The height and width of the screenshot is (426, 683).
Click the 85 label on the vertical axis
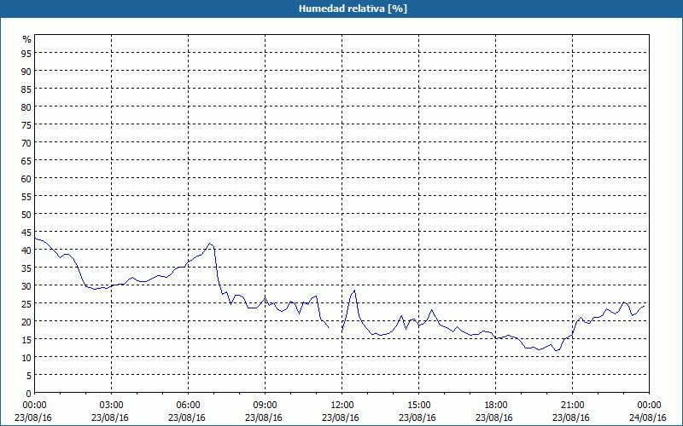point(26,89)
